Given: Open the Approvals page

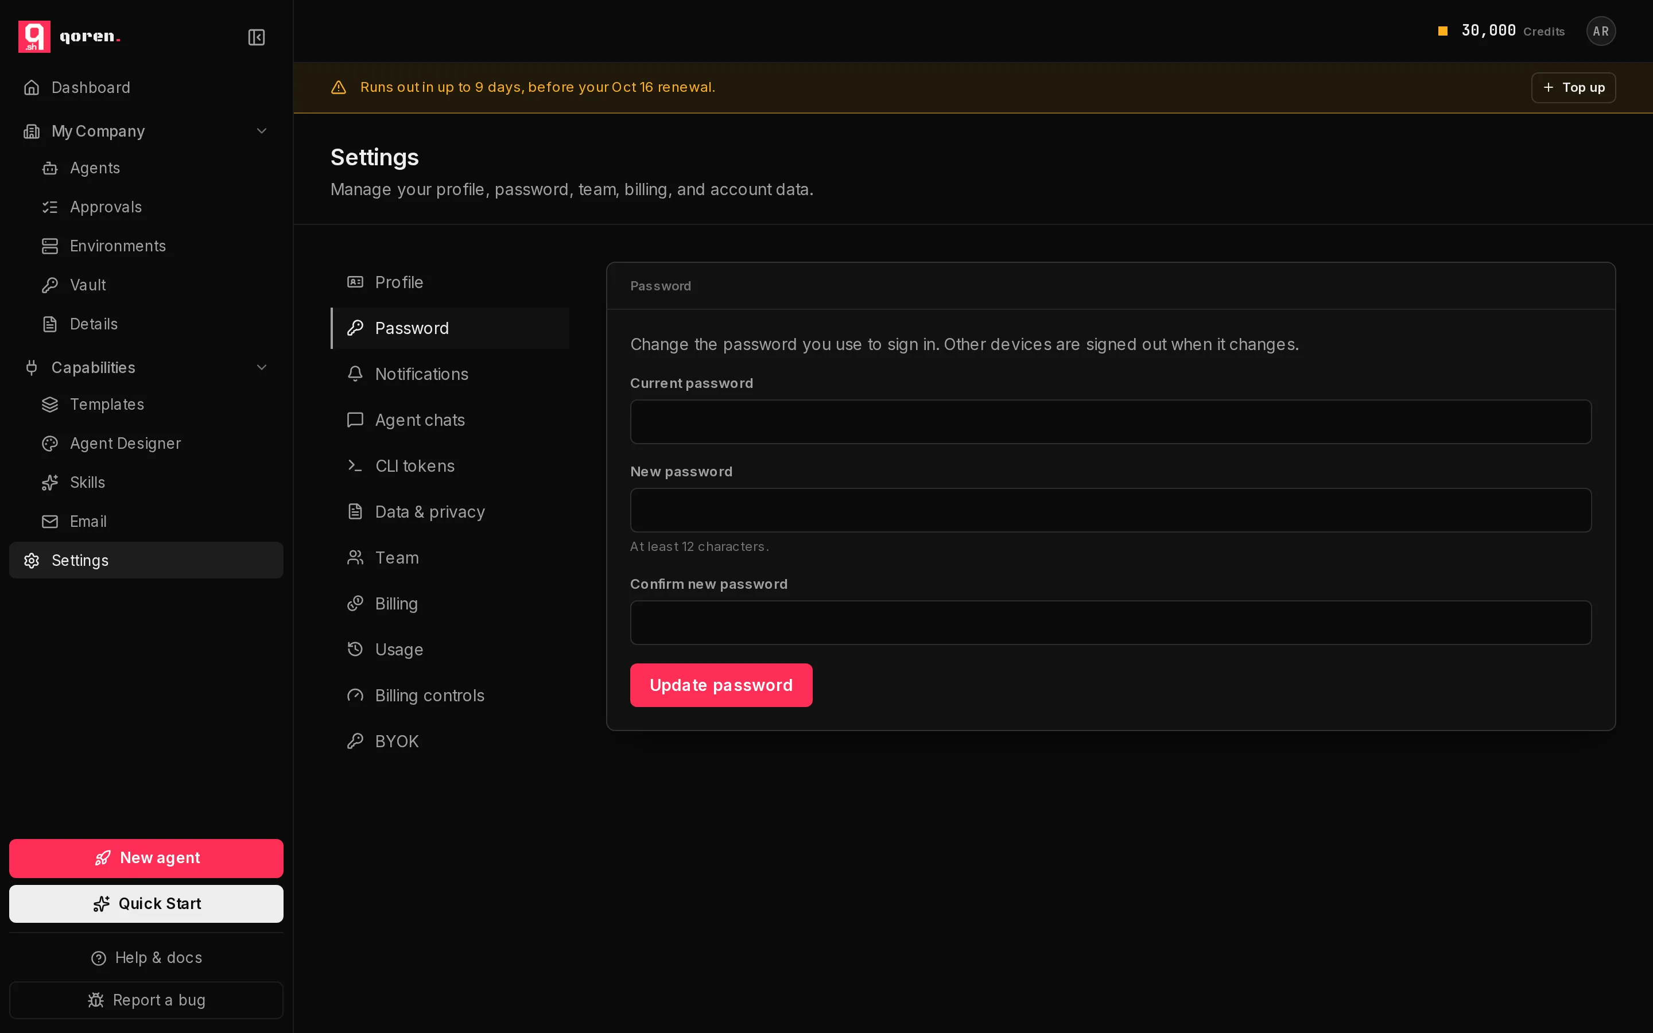Looking at the screenshot, I should click(x=155, y=207).
